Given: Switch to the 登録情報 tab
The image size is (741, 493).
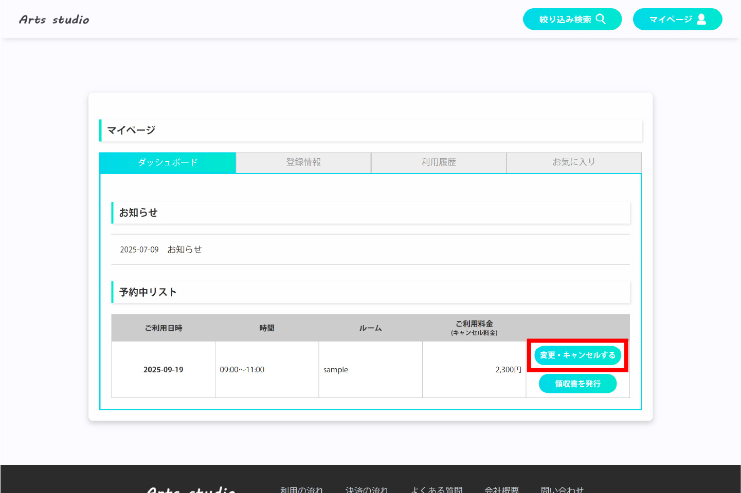Looking at the screenshot, I should point(303,162).
